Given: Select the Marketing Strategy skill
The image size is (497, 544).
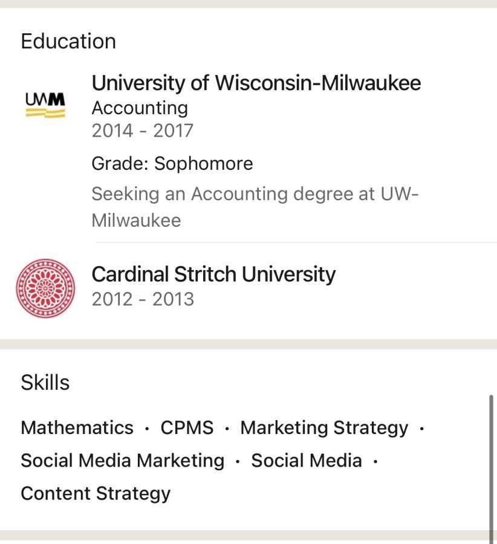Looking at the screenshot, I should pyautogui.click(x=324, y=428).
